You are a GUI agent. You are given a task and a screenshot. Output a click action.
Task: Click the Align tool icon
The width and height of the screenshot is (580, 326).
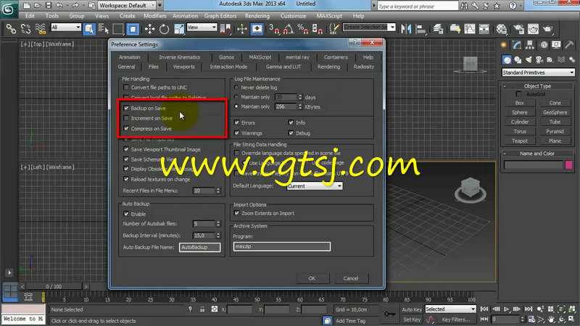click(x=421, y=28)
